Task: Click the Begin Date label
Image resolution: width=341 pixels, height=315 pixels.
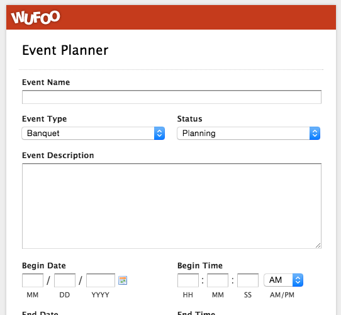Action: point(44,266)
